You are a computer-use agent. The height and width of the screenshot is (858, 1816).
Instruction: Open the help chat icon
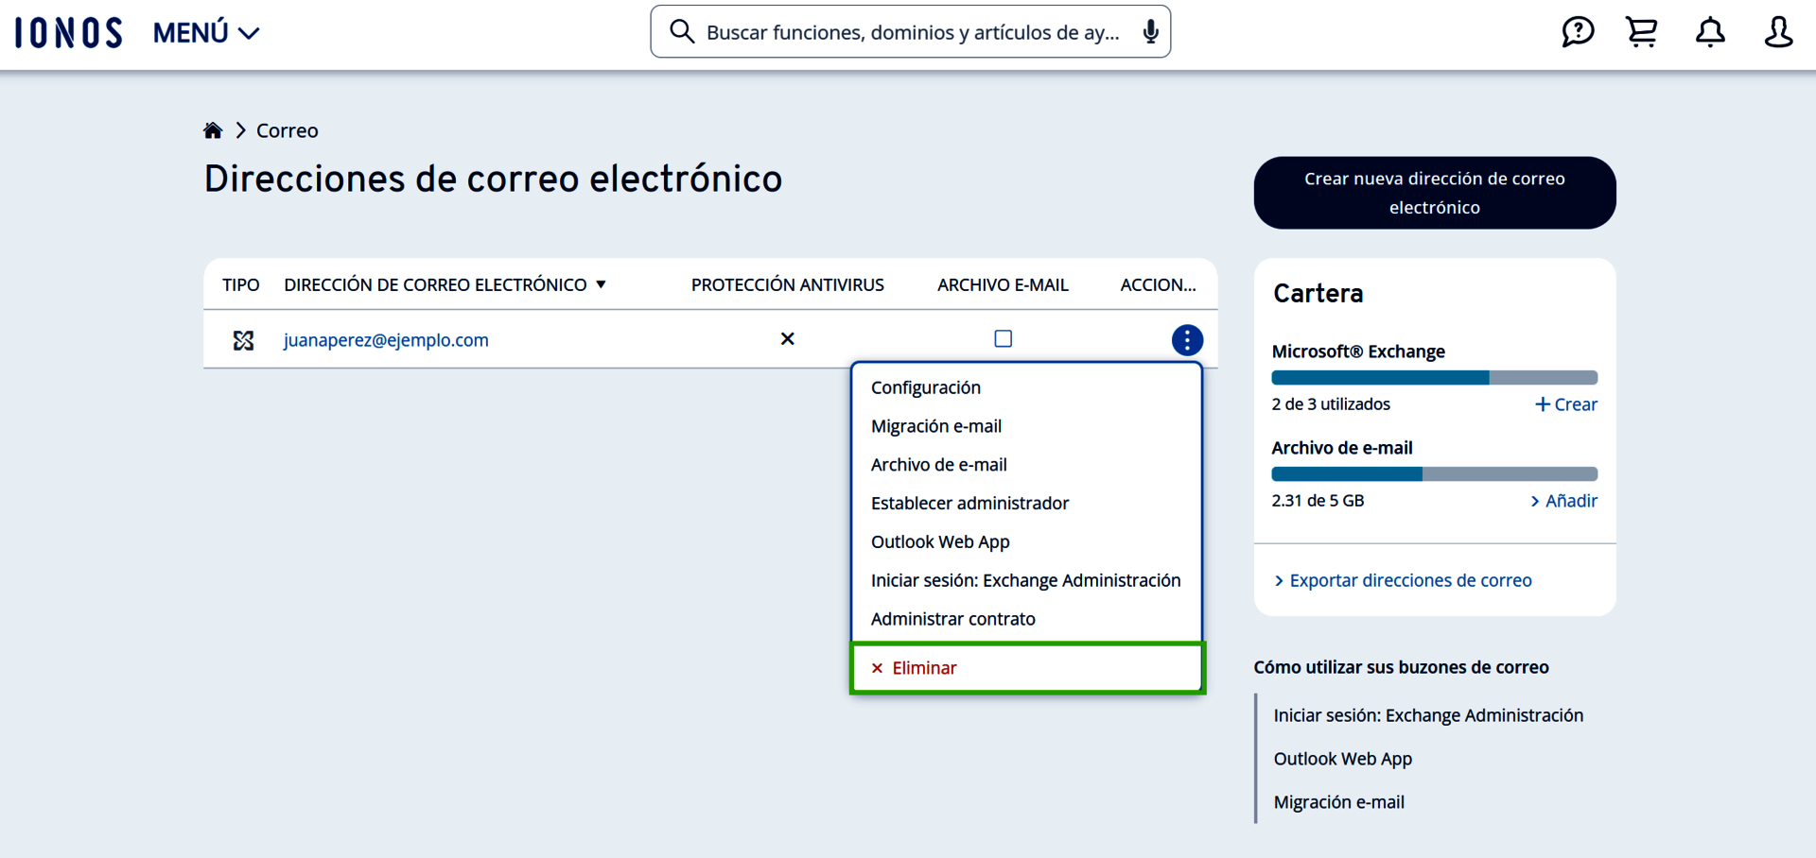(x=1578, y=31)
